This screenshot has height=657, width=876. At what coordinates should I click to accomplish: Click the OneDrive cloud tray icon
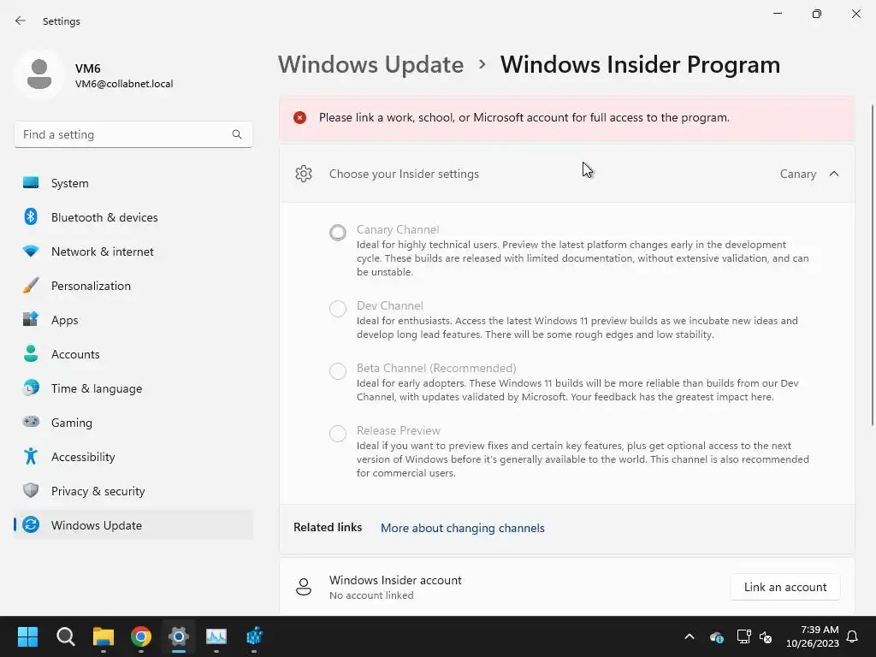[717, 636]
